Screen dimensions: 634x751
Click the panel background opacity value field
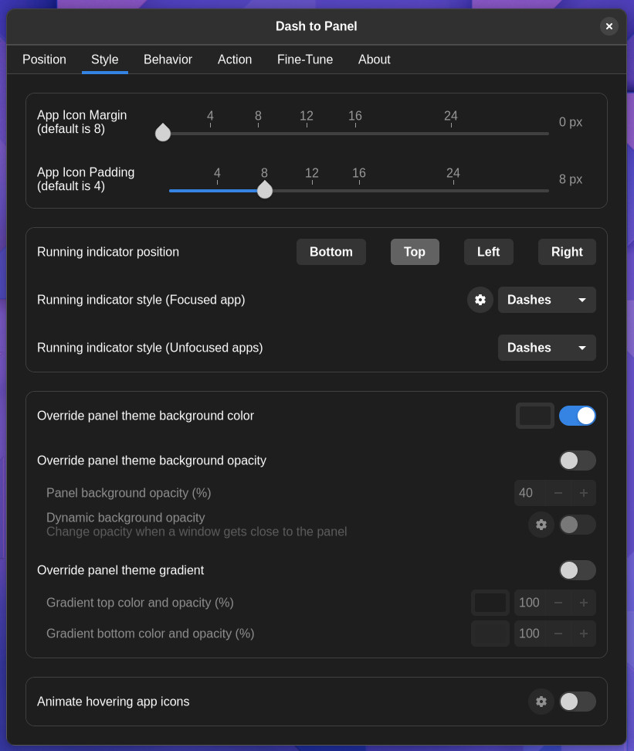530,493
